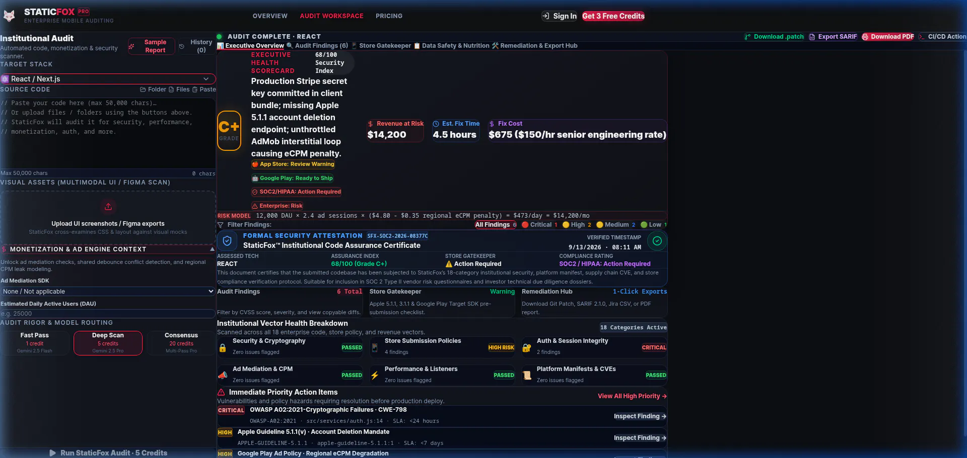The height and width of the screenshot is (458, 967).
Task: Open the Overview page
Action: pyautogui.click(x=270, y=16)
